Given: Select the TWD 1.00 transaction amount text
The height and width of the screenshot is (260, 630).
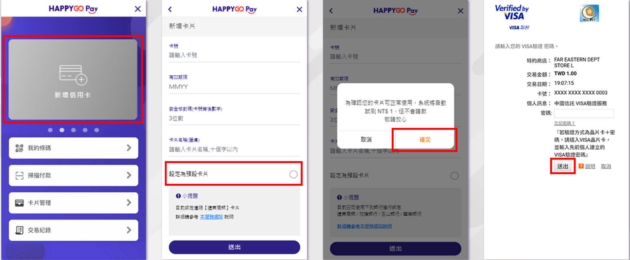Looking at the screenshot, I should click(565, 74).
